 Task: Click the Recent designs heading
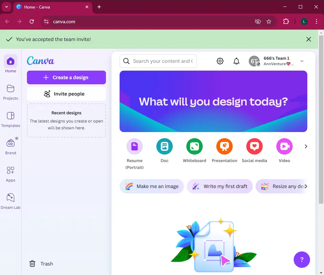coord(66,113)
